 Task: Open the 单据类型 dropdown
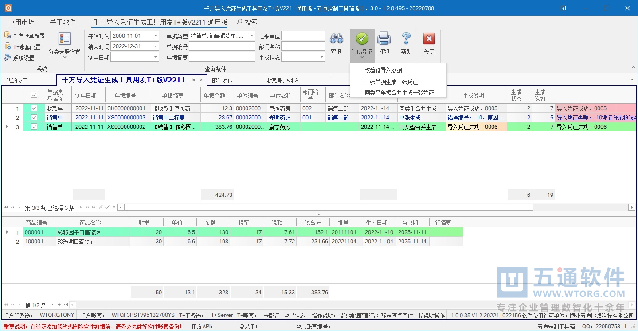coord(252,36)
